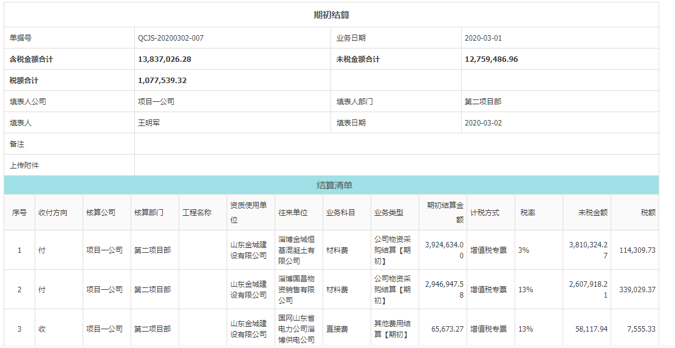Click the empty 上传附件 attachment field
Screen dimensions: 675x348
[397, 165]
